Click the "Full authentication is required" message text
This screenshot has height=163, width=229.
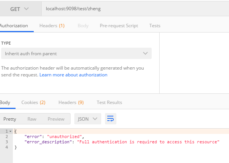coord(148,142)
